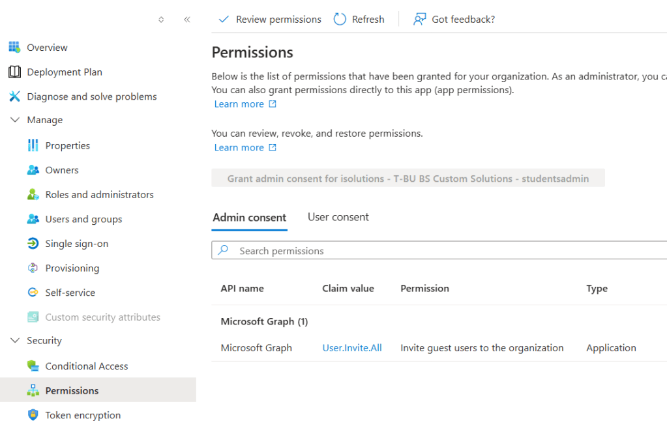Collapse the sidebar with double-chevron button

pyautogui.click(x=187, y=20)
